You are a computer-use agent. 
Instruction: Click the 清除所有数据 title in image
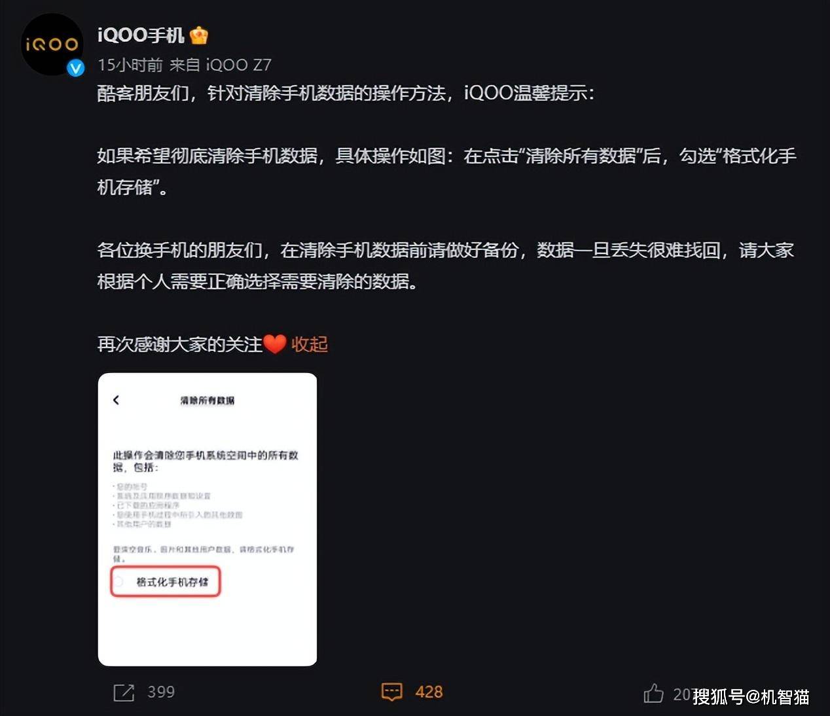tap(207, 401)
